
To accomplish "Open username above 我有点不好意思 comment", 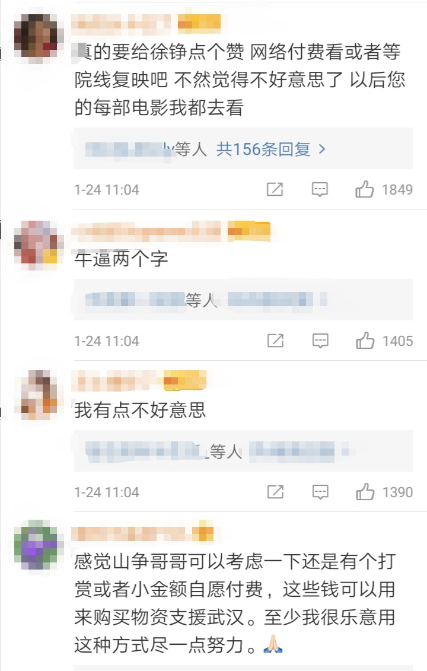I will [x=114, y=381].
